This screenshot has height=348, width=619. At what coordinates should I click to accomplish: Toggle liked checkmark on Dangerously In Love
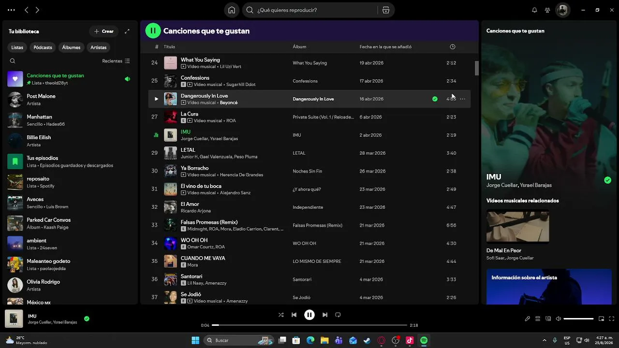tap(435, 99)
